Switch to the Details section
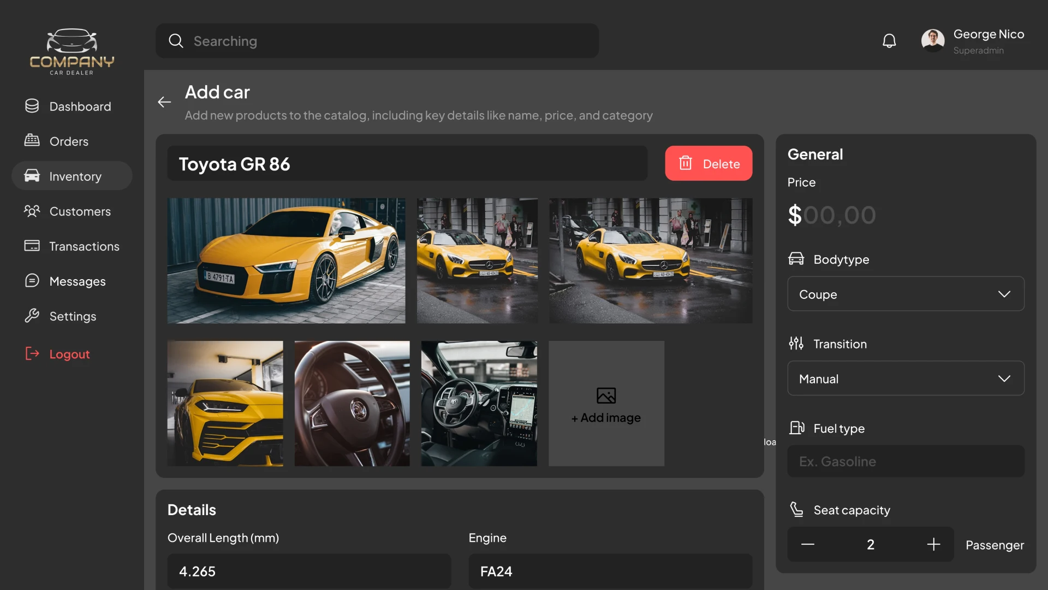The height and width of the screenshot is (590, 1048). (191, 509)
